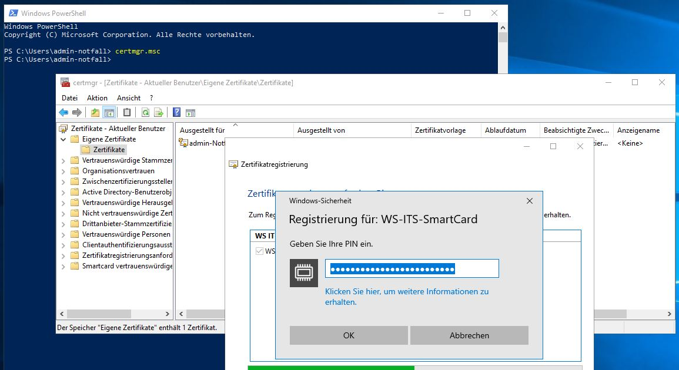Expand Nicht vertrauenswürdige Zertifikate node

(x=63, y=213)
